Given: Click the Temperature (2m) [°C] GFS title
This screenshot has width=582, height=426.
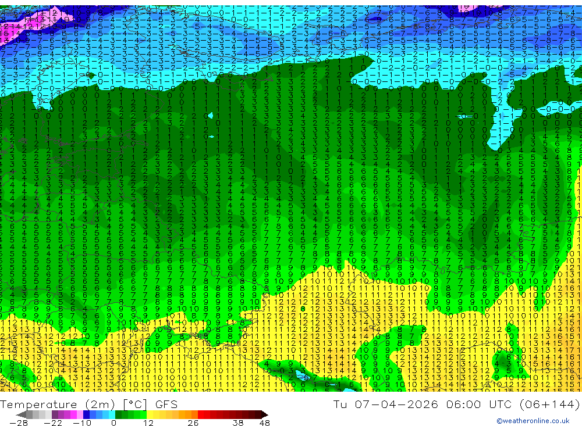Looking at the screenshot, I should 88,404.
